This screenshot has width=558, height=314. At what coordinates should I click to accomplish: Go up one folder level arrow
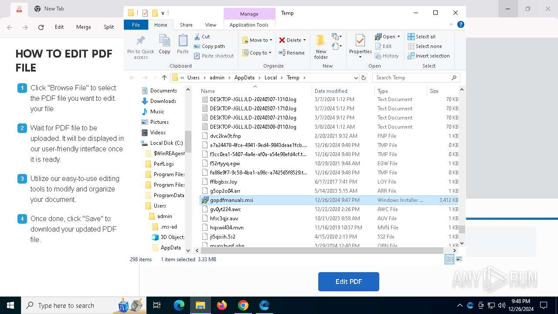point(164,78)
